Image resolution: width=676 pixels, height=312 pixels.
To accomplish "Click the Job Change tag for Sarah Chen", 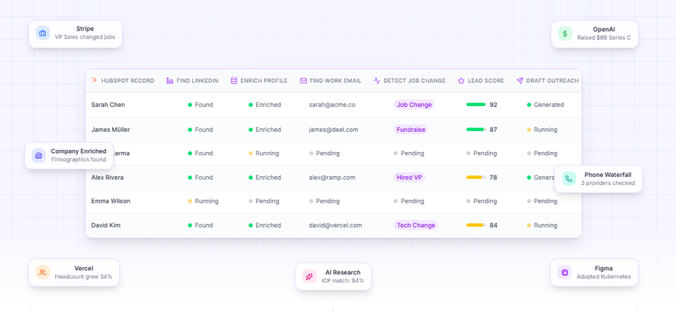I will coord(414,105).
